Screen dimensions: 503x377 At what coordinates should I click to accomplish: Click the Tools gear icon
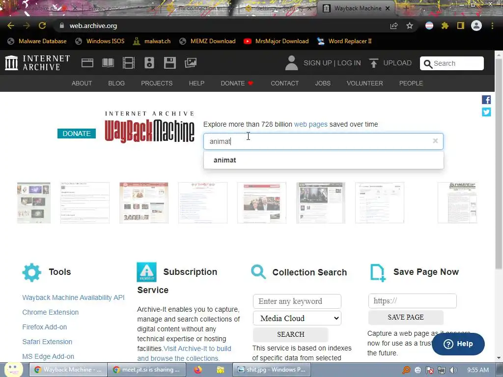[x=32, y=272]
